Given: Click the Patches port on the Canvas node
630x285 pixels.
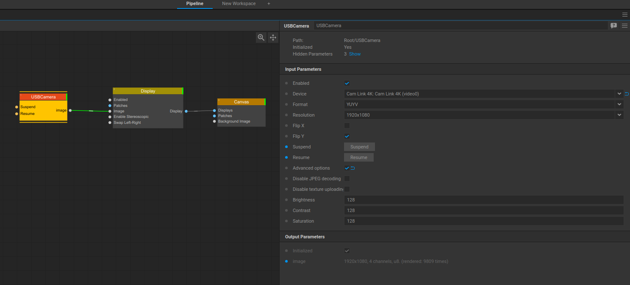Looking at the screenshot, I should [214, 116].
